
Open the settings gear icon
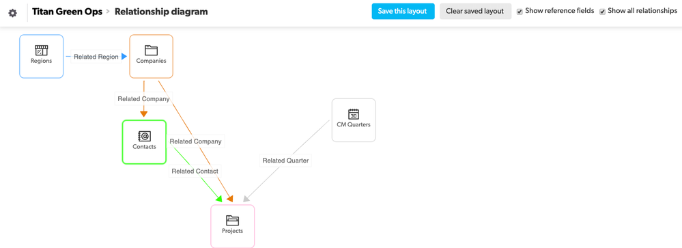coord(12,12)
